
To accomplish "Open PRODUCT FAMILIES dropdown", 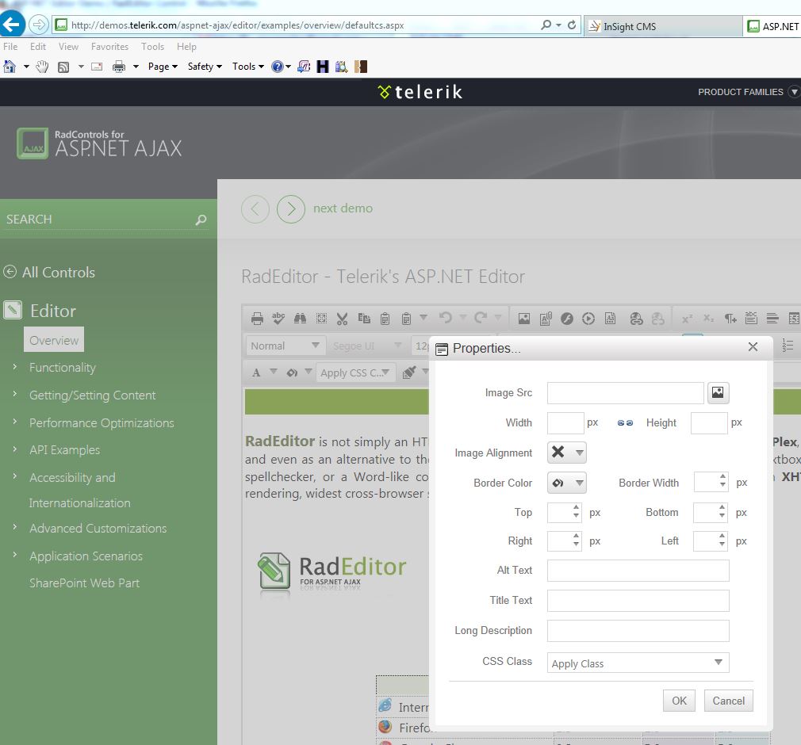I will tap(747, 92).
